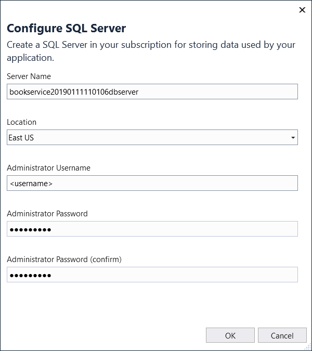Click the 'Administrator Username' label

point(48,167)
